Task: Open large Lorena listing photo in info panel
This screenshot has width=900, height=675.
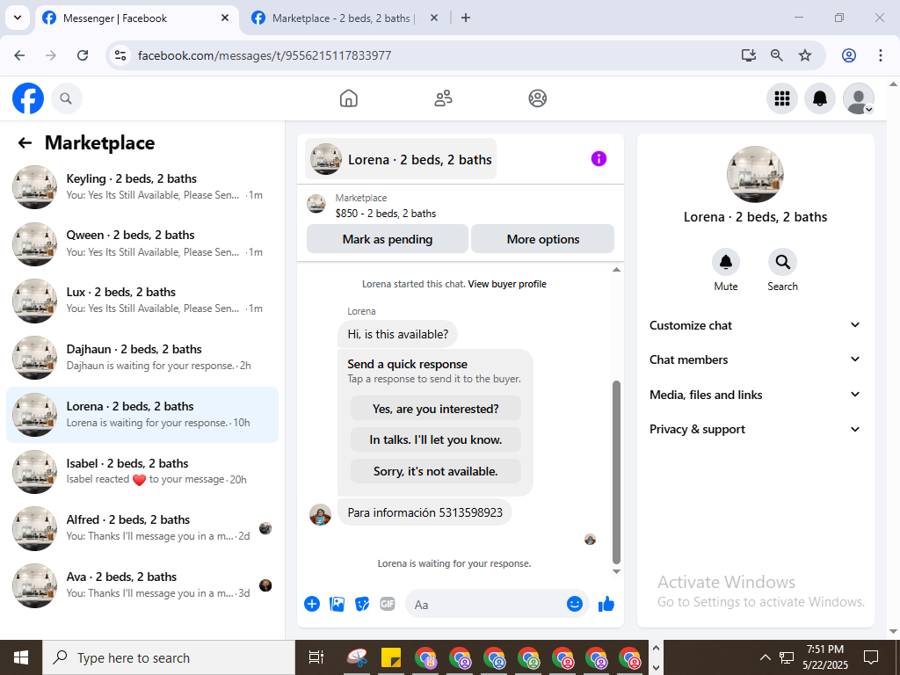Action: click(755, 175)
